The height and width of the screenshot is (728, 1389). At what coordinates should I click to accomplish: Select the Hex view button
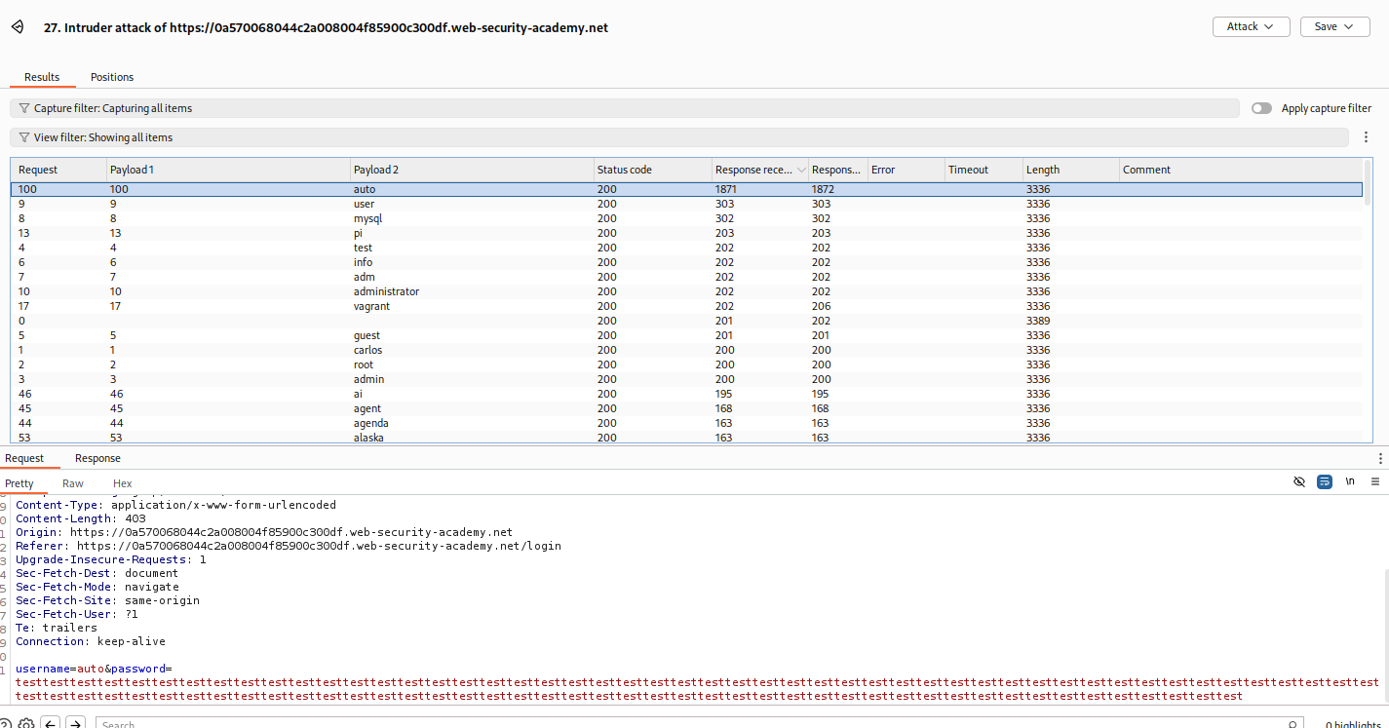coord(122,483)
